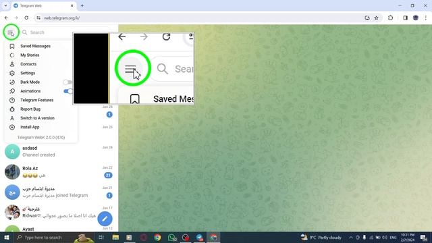Open the Telegram hamburger menu
Screen dimensions: 432x243
[x=11, y=32]
